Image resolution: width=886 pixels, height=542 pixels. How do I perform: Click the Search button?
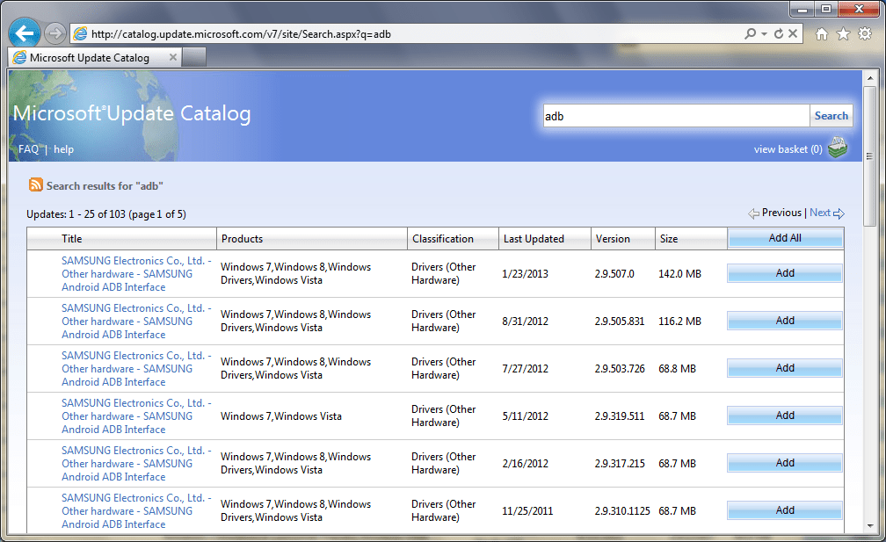(832, 116)
